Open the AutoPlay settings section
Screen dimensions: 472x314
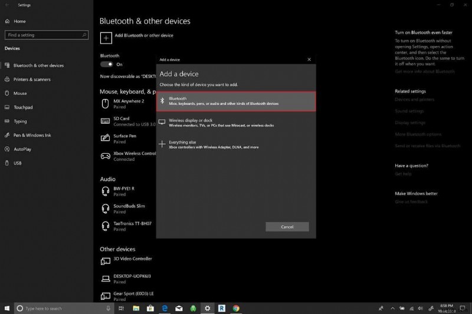[22, 150]
